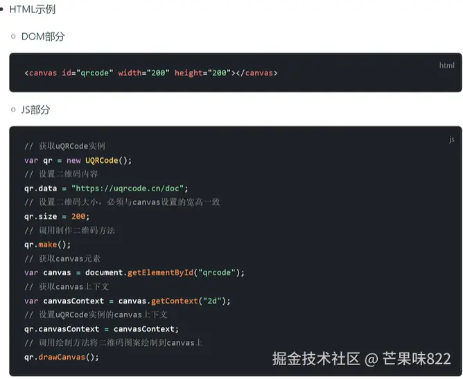This screenshot has height=379, width=463.
Task: Click the comment '获取uQRCode实例'
Action: 65,146
